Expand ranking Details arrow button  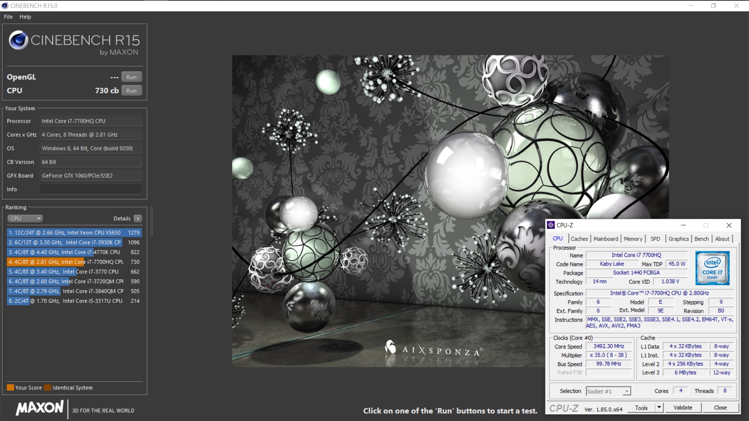138,219
